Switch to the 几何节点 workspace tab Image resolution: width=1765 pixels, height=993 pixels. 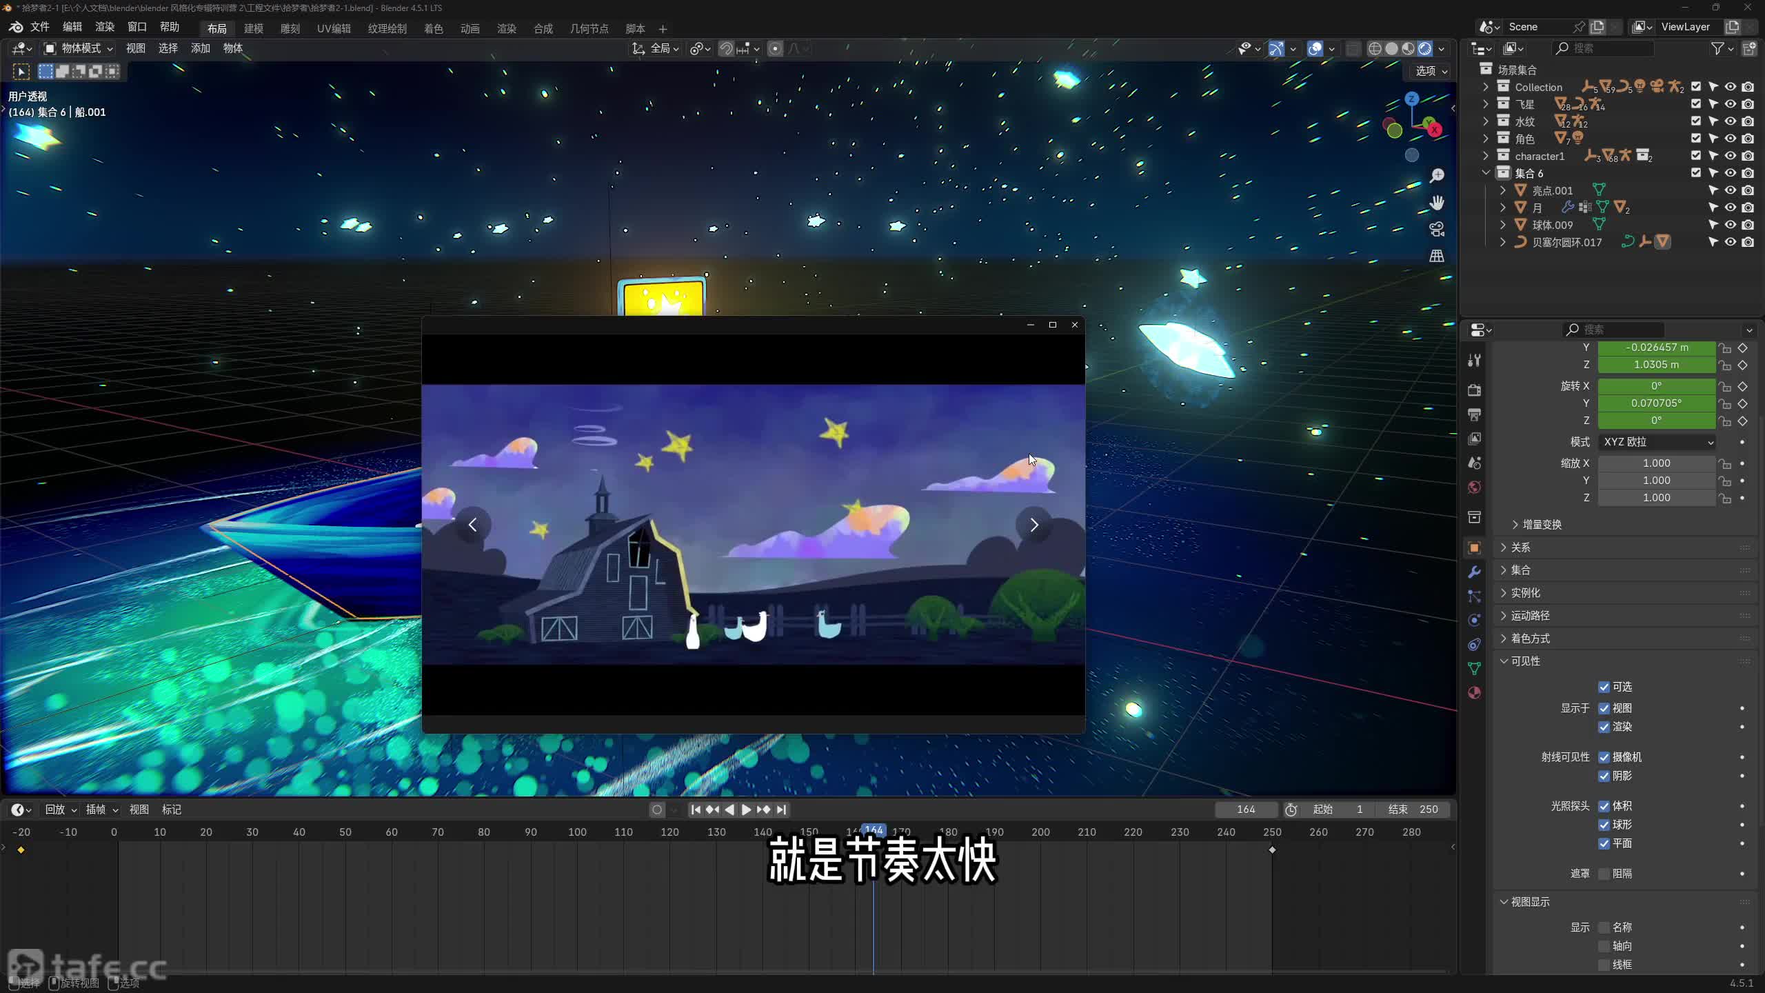coord(589,28)
